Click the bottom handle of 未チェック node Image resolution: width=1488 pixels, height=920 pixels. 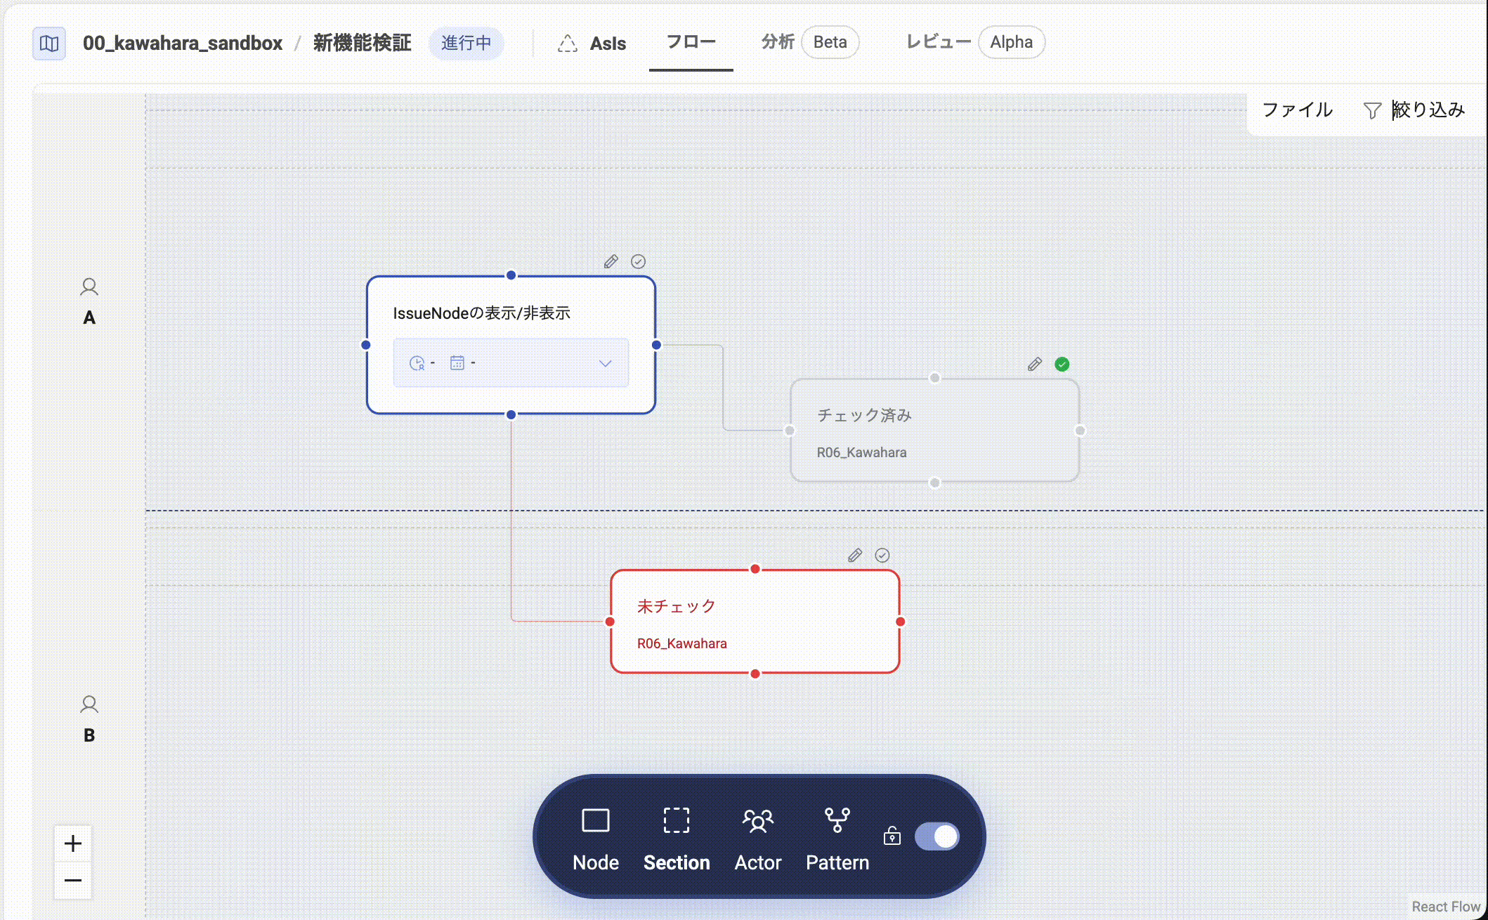pyautogui.click(x=755, y=673)
